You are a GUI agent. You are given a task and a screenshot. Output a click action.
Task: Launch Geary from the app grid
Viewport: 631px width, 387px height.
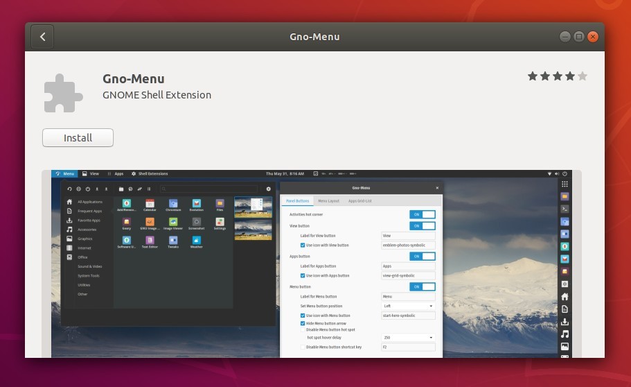(x=126, y=224)
